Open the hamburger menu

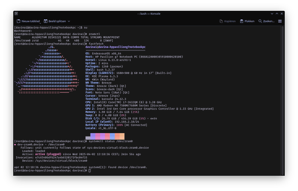(x=280, y=21)
